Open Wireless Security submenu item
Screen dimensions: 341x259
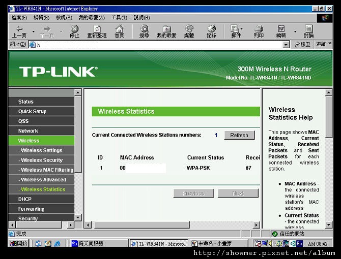[41, 160]
